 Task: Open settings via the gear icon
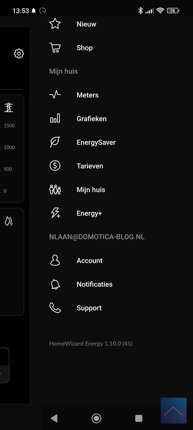[x=19, y=54]
